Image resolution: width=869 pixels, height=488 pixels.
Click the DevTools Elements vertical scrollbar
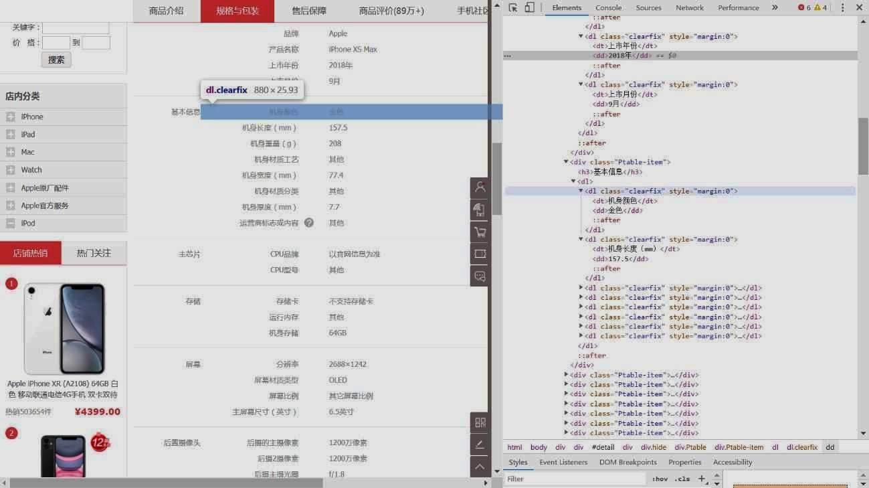[863, 146]
